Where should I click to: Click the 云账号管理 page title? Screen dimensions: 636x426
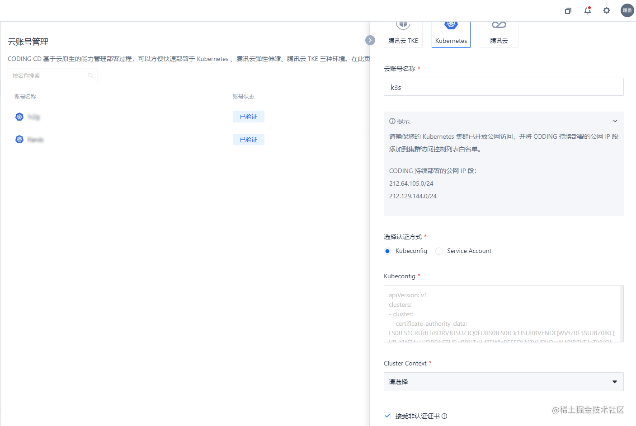tap(28, 42)
